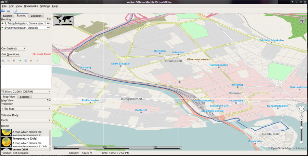This screenshot has width=308, height=156.
Task: Click the Trädgårdsgatan start address field
Action: pyautogui.click(x=25, y=23)
